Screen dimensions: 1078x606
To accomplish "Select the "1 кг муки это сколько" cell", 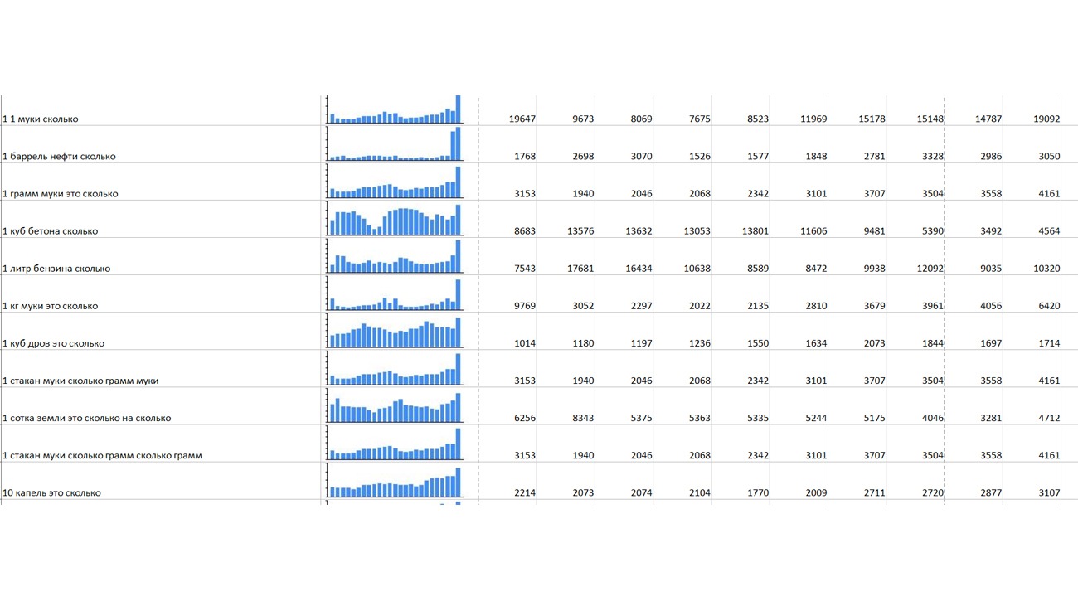I will coord(51,306).
